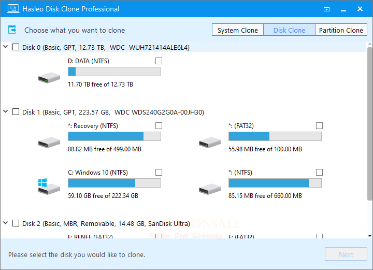
Task: Switch to the Partition Clone tab
Action: click(x=341, y=30)
